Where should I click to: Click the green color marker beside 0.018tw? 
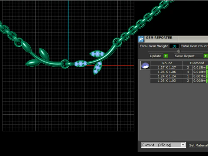coord(207,72)
